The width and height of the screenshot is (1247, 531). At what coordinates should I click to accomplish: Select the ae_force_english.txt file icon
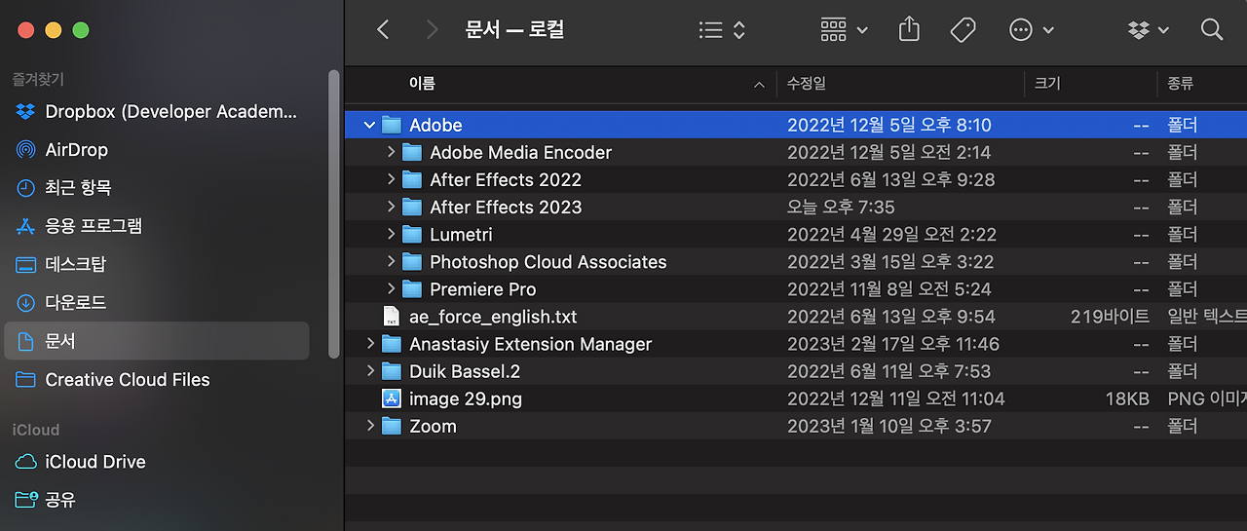click(392, 317)
